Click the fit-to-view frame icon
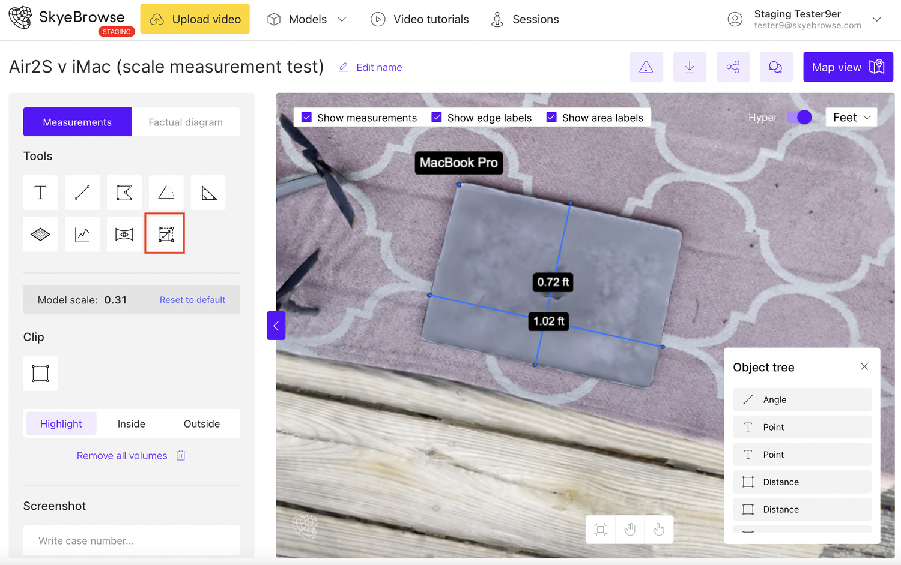This screenshot has height=565, width=901. coord(600,530)
